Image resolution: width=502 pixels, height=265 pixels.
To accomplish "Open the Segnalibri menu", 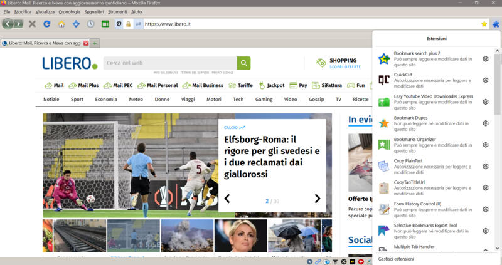I will tap(94, 12).
